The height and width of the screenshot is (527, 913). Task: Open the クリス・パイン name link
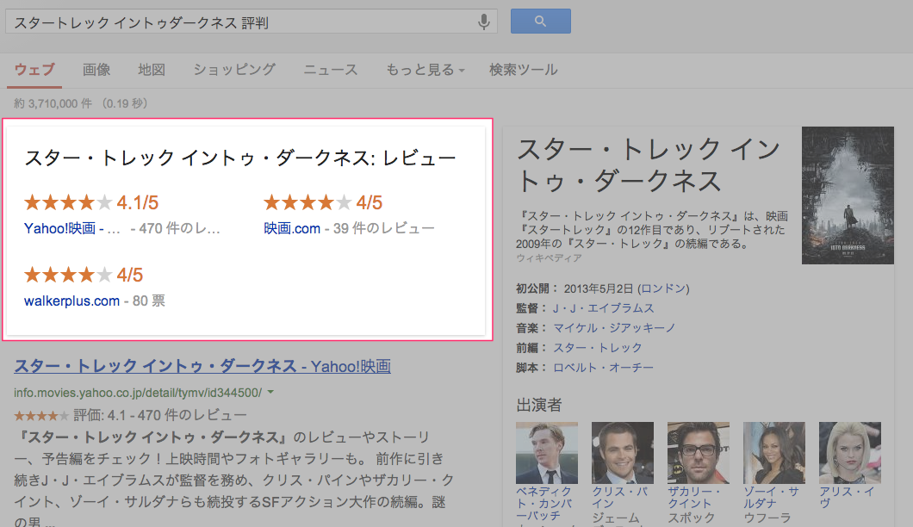[x=620, y=498]
